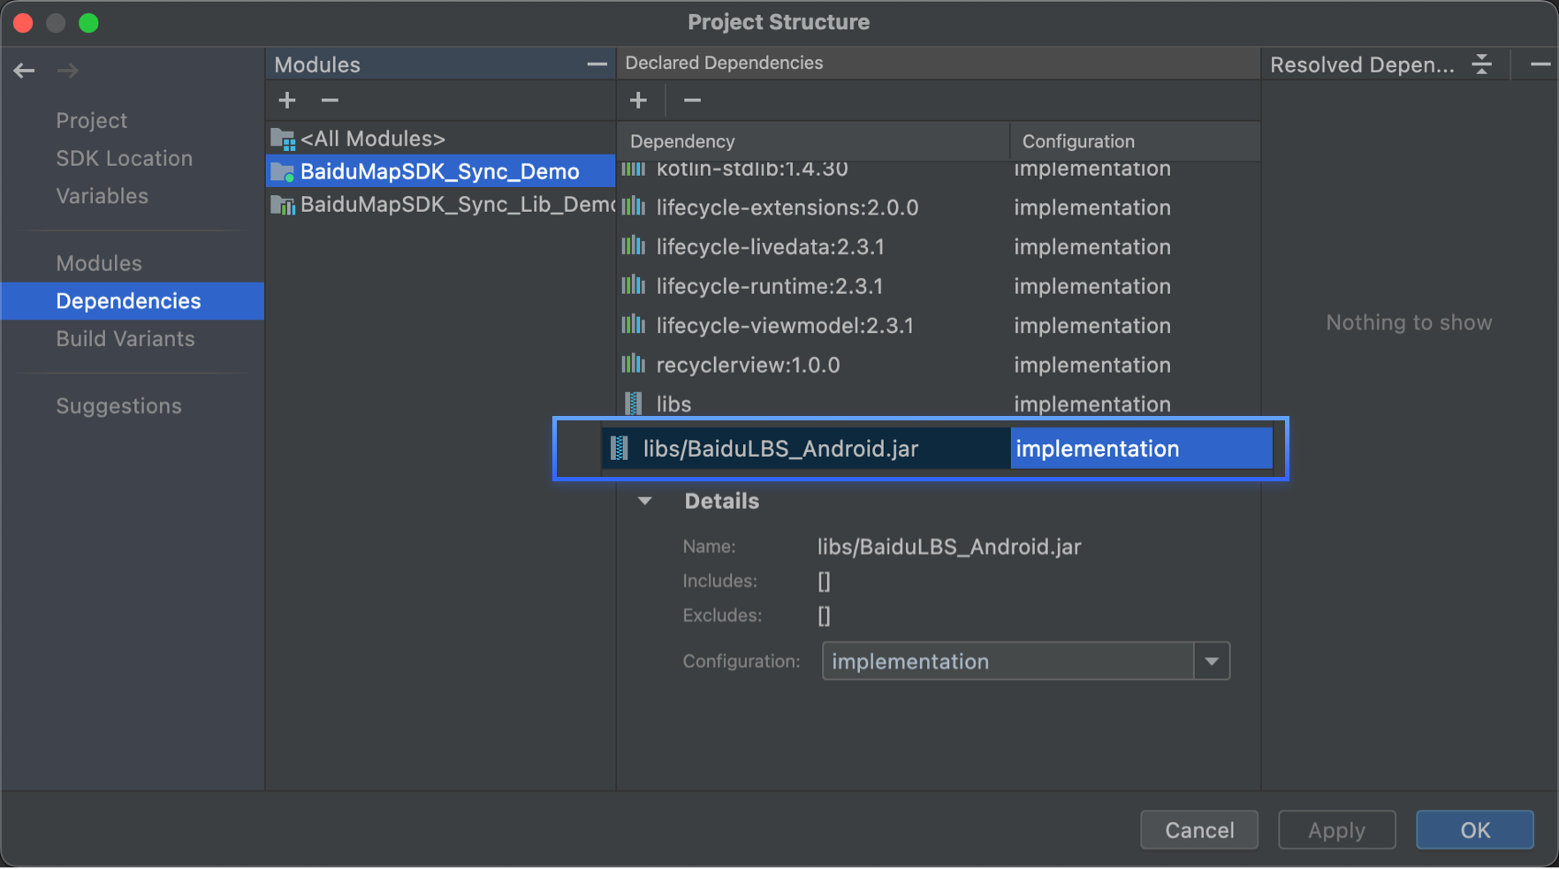Click the implementation configuration combo box
Viewport: 1559px width, 869px height.
[1008, 661]
